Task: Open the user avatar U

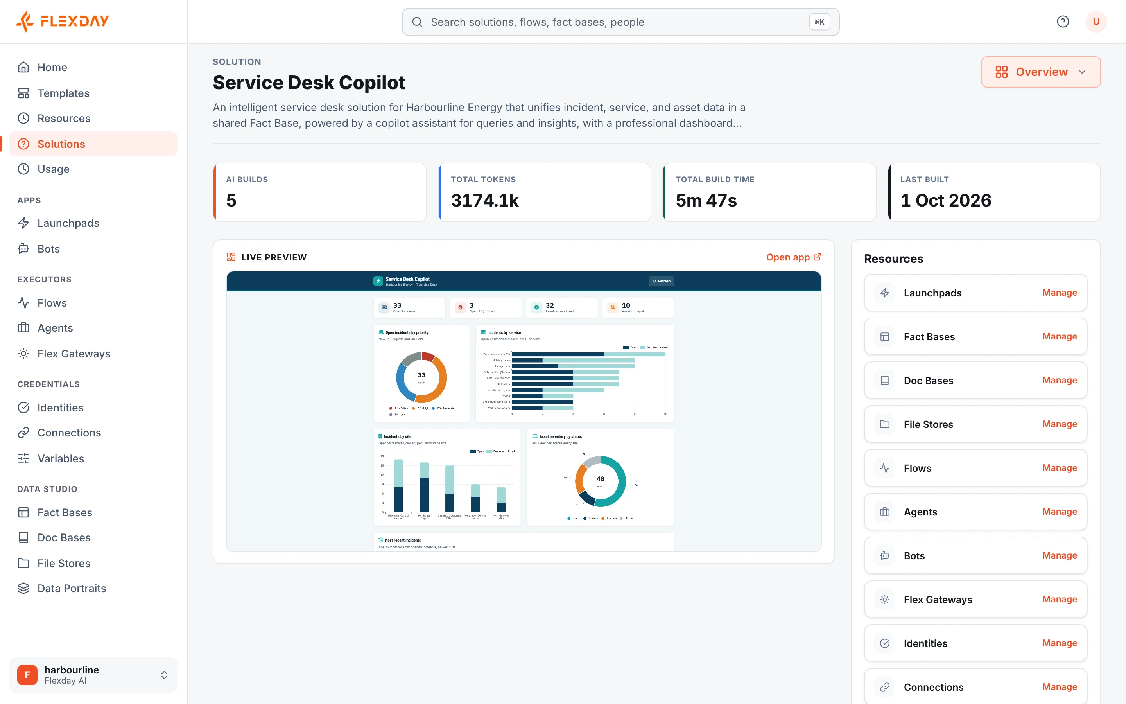Action: click(x=1096, y=22)
